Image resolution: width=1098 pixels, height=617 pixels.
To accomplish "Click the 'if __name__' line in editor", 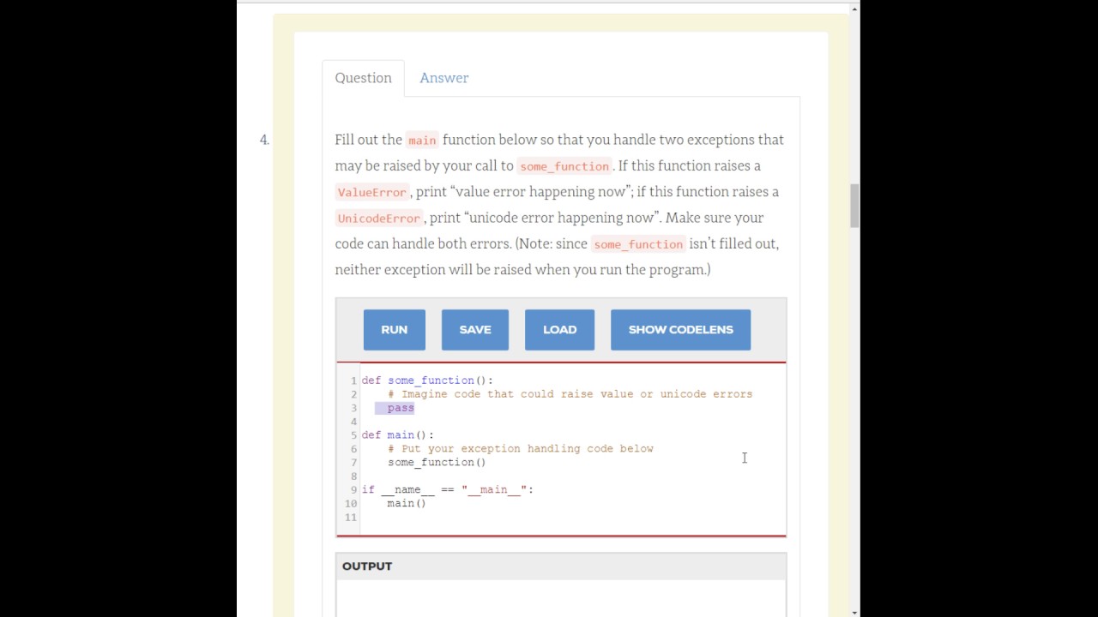I will coord(447,490).
